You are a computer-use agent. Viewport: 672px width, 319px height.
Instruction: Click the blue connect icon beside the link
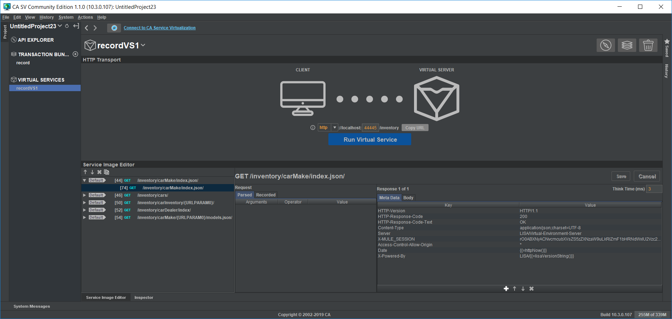tap(114, 28)
